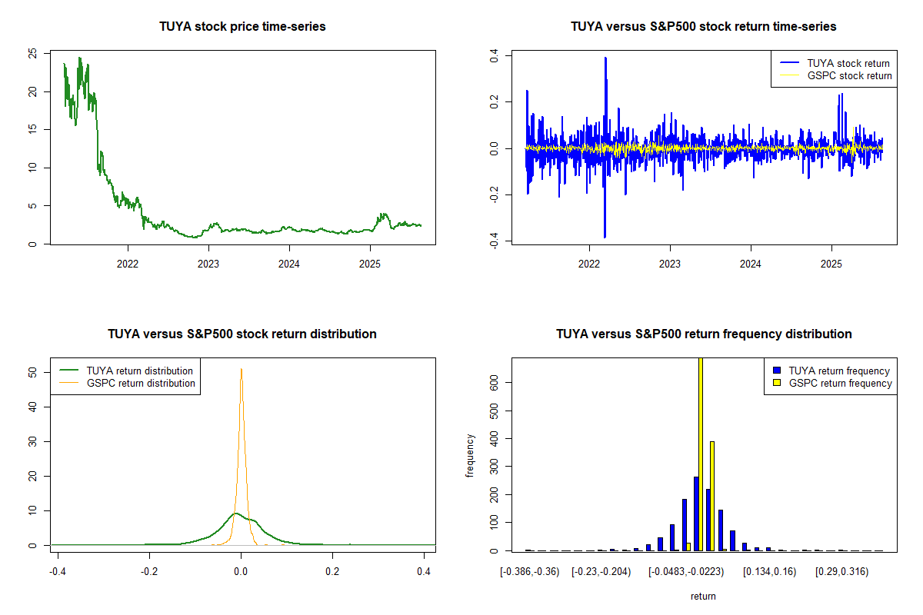The image size is (923, 615).
Task: Click the blue TUYA return frequency legend swatch
Action: coord(776,371)
